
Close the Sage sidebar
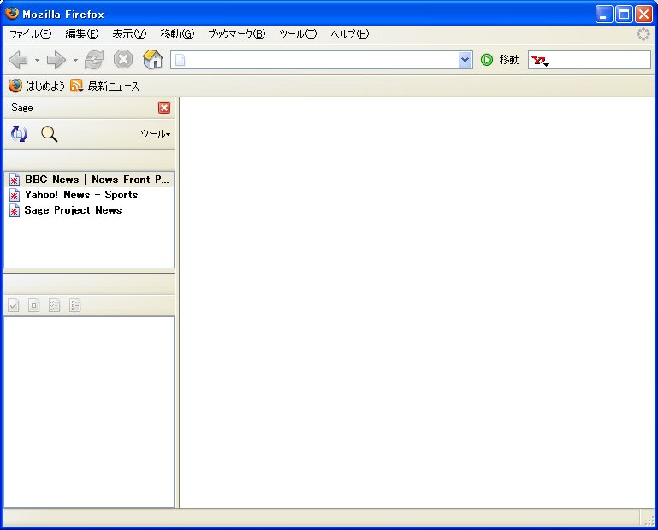[x=164, y=108]
